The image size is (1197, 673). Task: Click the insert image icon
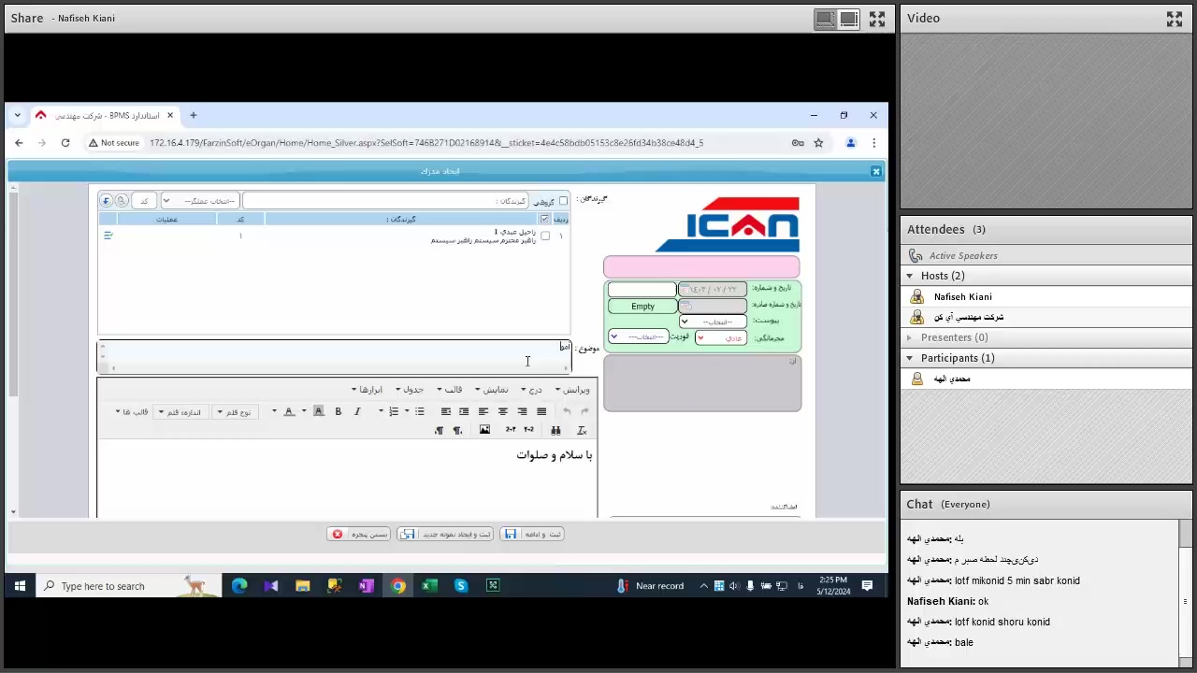coord(484,430)
